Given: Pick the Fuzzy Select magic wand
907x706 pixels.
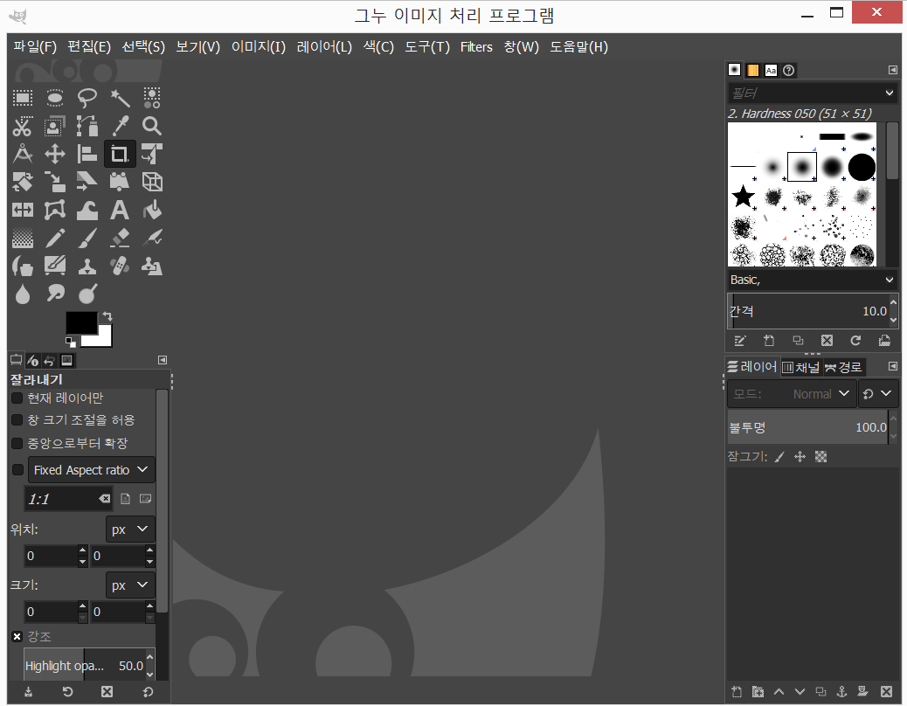Looking at the screenshot, I should tap(120, 98).
